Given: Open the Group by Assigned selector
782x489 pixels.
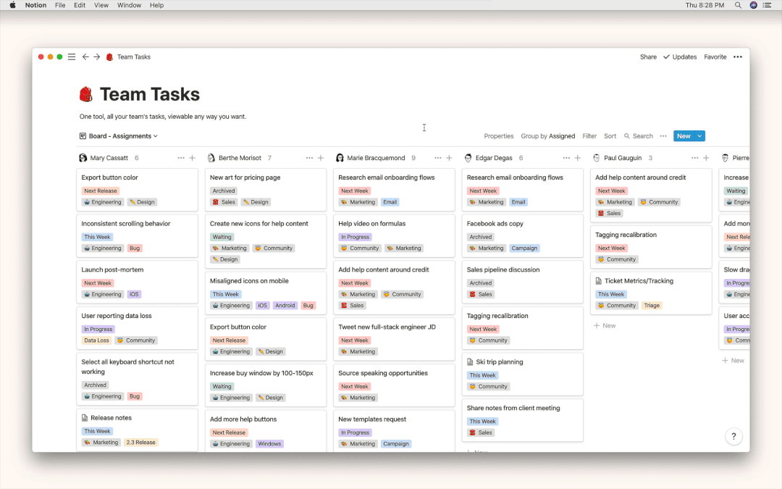Looking at the screenshot, I should (548, 136).
